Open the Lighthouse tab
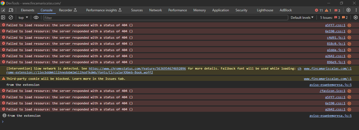The width and height of the screenshot is (359, 130). click(265, 10)
